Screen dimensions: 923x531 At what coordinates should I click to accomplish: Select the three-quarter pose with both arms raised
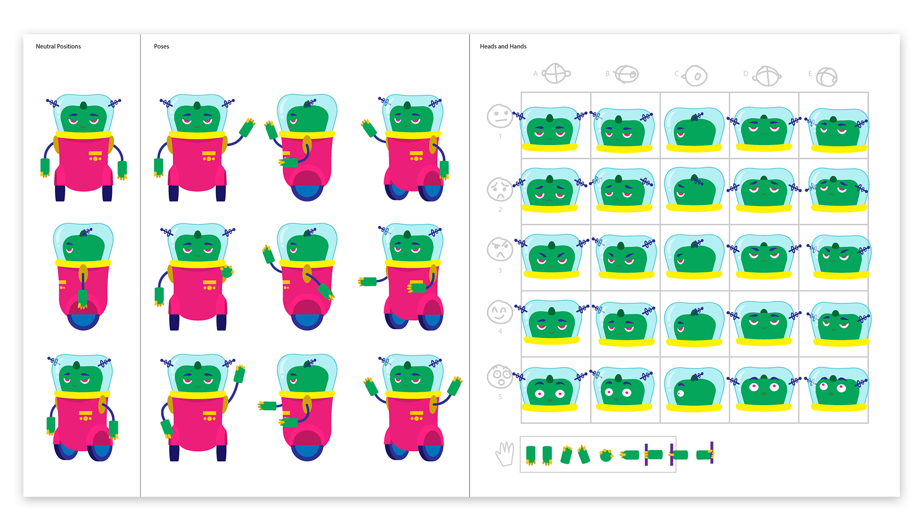pos(412,408)
